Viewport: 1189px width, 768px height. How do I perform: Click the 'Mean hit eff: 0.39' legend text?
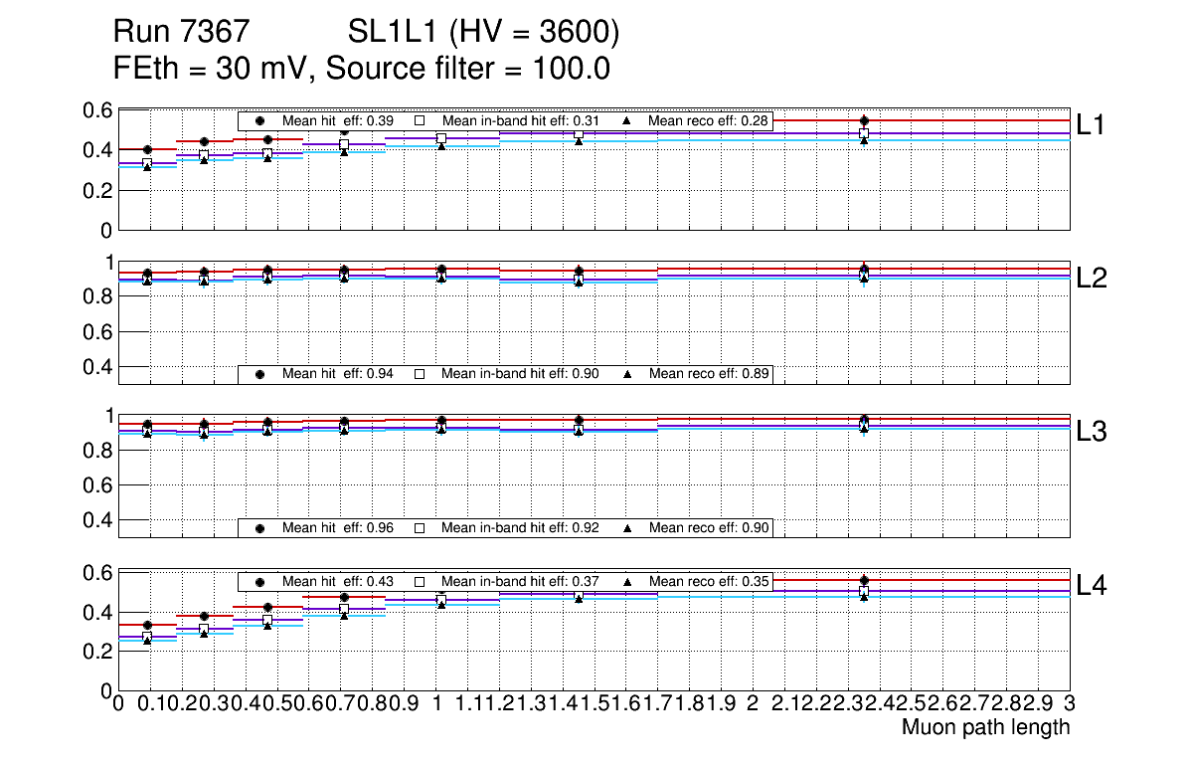pyautogui.click(x=338, y=121)
